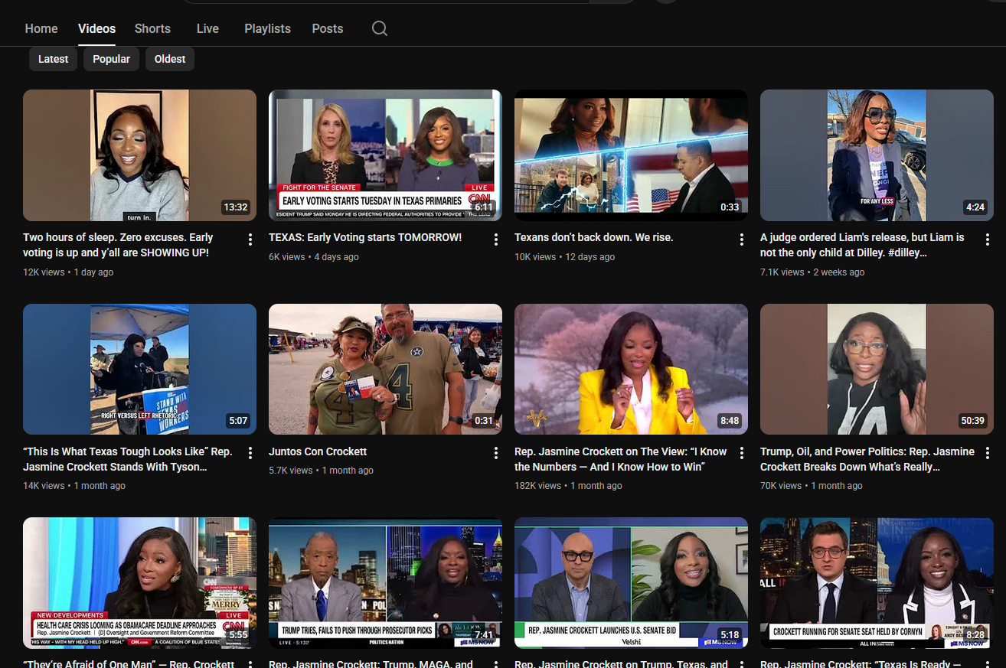Go to the channel Home tab
Viewport: 1006px width, 668px height.
pos(41,28)
